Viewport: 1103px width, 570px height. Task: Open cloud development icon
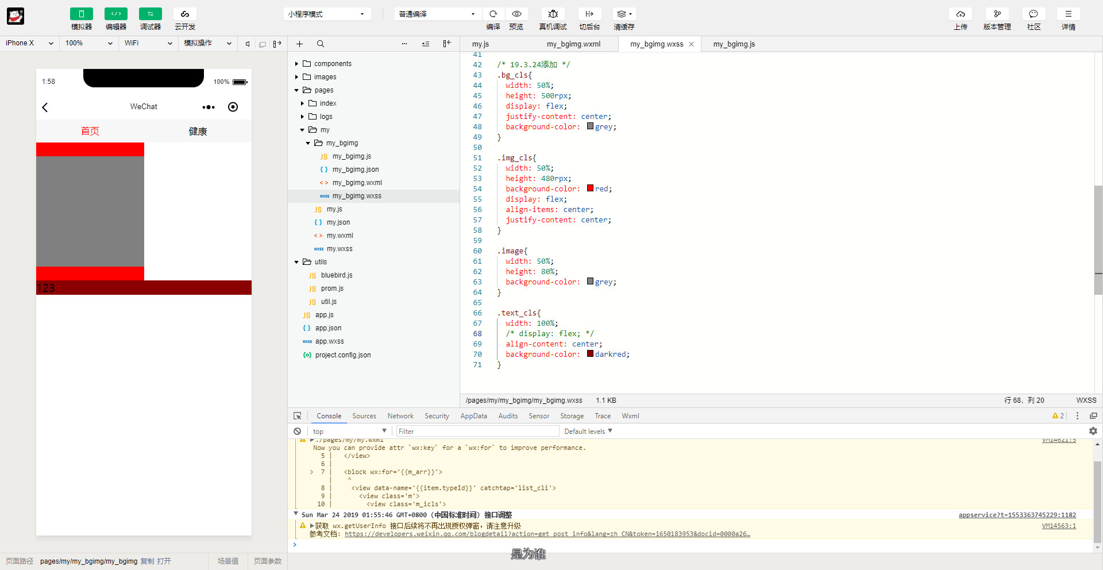pyautogui.click(x=184, y=14)
